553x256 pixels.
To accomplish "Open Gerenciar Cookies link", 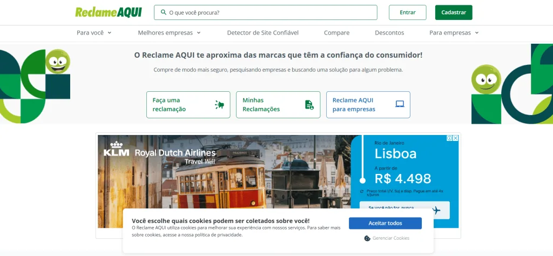I will [391, 238].
